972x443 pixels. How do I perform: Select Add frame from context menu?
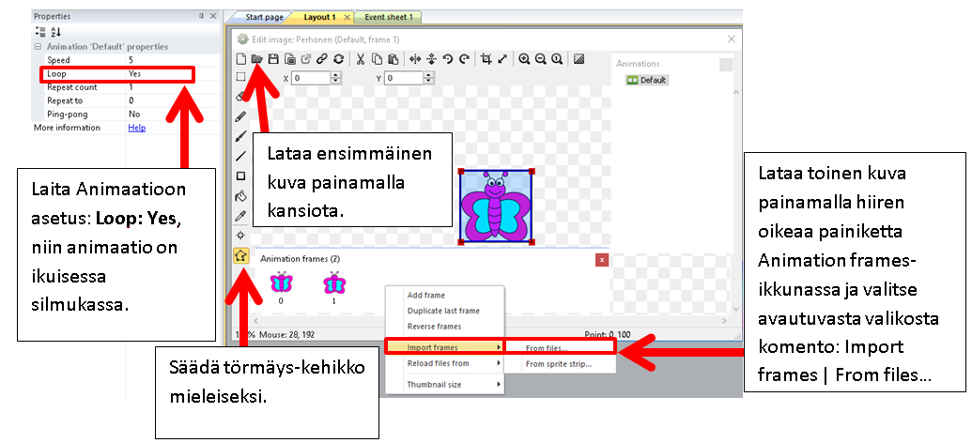pos(426,295)
